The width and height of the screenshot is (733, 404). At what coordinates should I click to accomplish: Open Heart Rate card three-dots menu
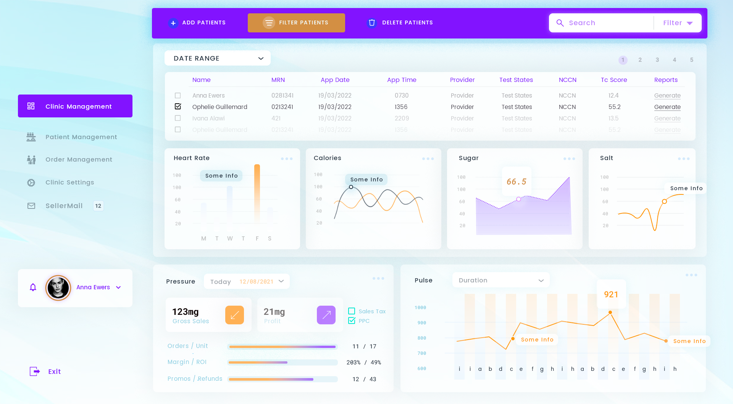(x=287, y=159)
